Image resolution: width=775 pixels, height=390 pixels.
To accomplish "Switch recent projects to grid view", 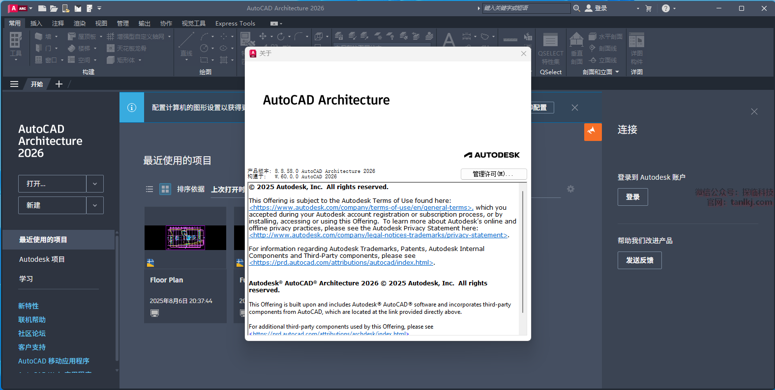I will tap(165, 189).
